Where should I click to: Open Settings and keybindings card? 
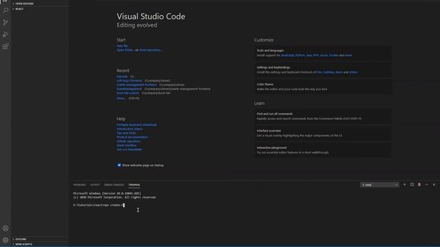(322, 70)
